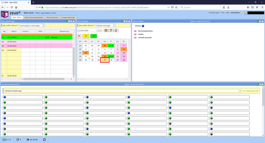Toggle green checkmark in Mein Kalender header
The height and width of the screenshot is (143, 265).
coord(122,21)
